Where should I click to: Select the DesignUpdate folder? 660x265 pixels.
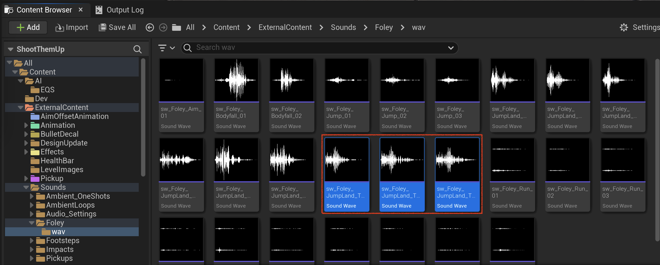[x=72, y=143]
